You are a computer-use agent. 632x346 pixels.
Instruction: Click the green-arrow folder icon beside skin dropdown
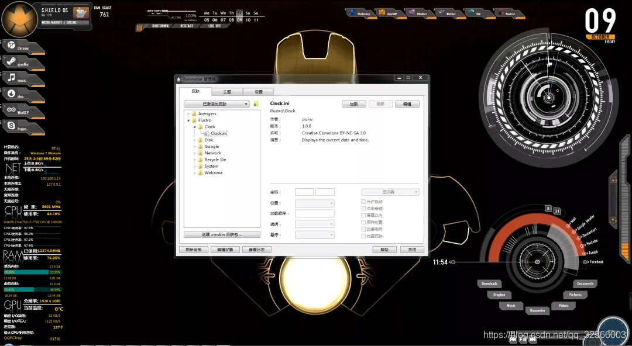[256, 104]
